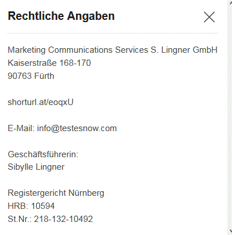Open the shorturl.at/eoqxU link
This screenshot has width=232, height=235.
tap(40, 102)
